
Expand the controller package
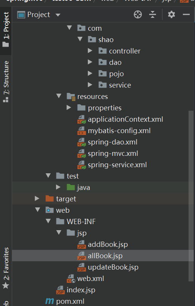point(90,51)
